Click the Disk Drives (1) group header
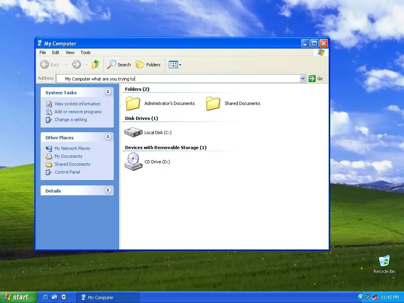The image size is (404, 303). tap(142, 118)
